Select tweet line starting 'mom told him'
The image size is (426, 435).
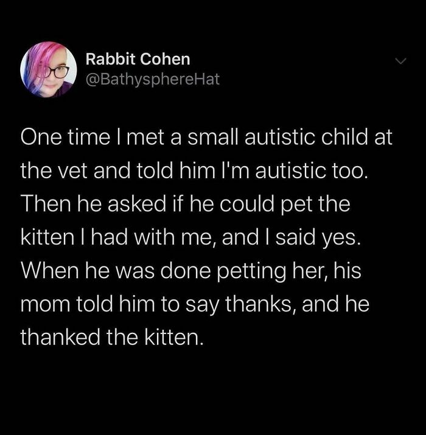pos(195,304)
